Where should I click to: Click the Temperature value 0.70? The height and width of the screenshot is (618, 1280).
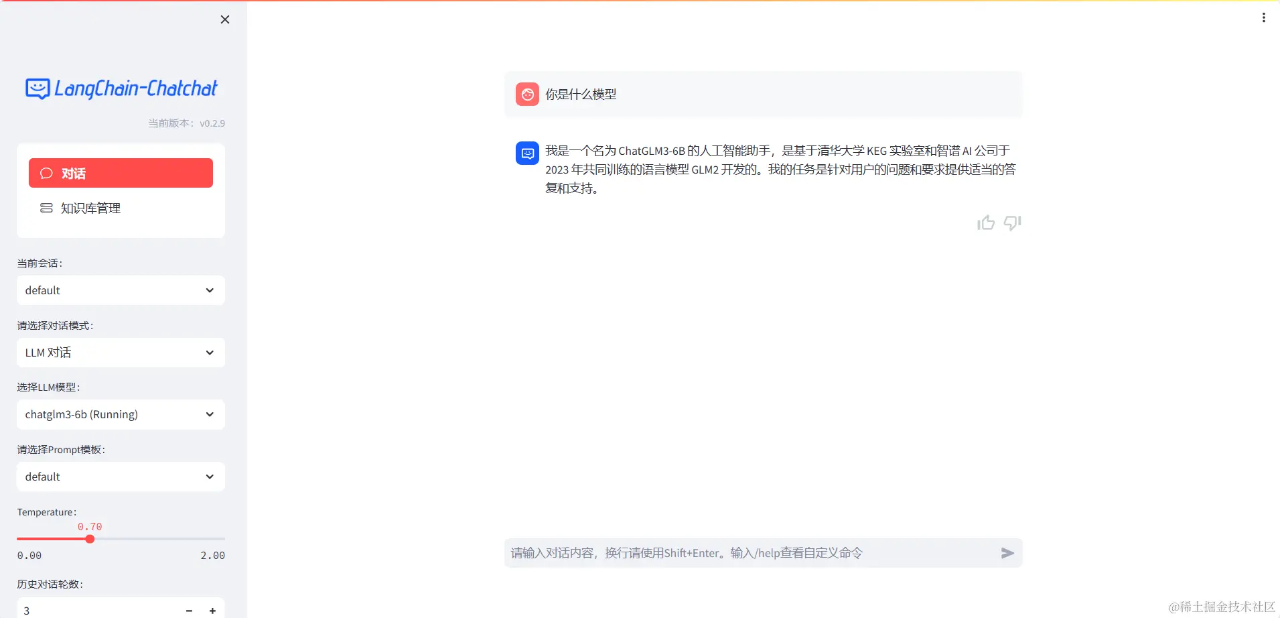pyautogui.click(x=90, y=527)
